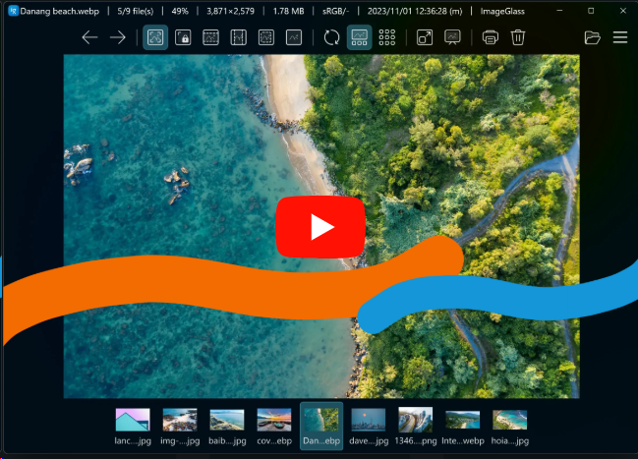Select the Inte...webp thumbnail
This screenshot has height=459, width=638.
[463, 426]
